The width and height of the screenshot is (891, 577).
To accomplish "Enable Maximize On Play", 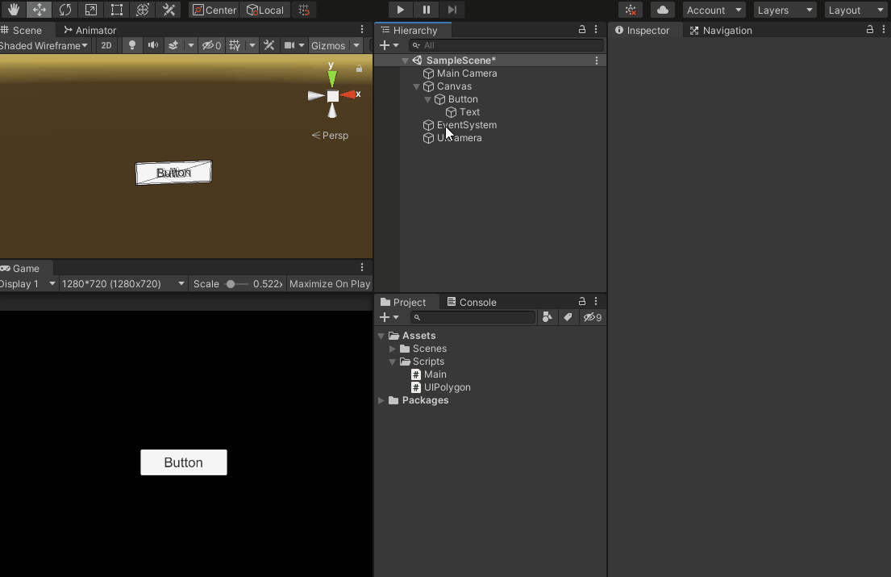I will (330, 283).
